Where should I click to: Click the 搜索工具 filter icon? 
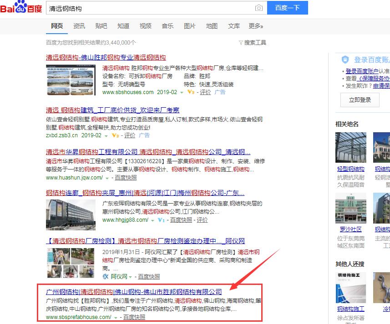241,43
